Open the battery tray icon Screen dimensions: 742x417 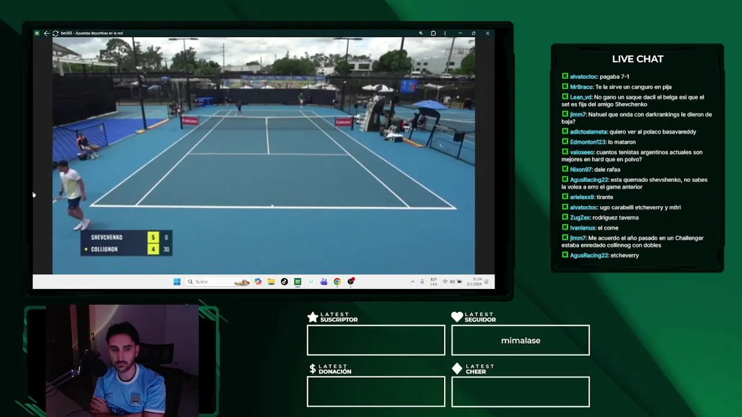459,281
